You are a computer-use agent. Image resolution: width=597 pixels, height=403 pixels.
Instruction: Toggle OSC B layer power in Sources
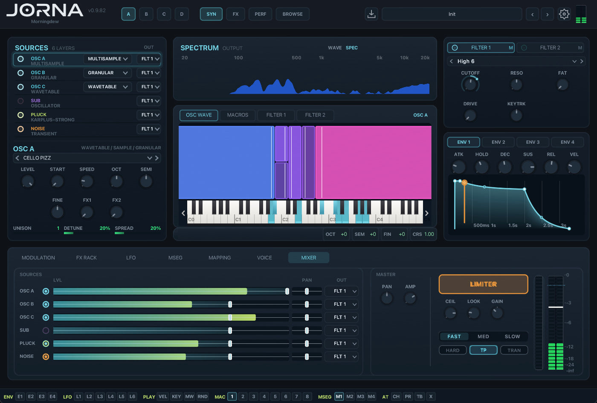(x=20, y=73)
